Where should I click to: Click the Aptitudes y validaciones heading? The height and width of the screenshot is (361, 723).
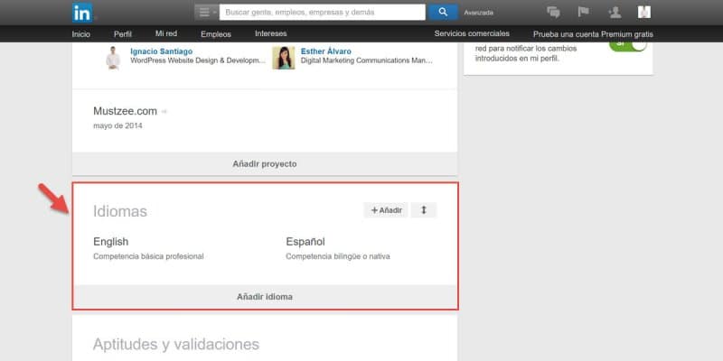pos(176,344)
